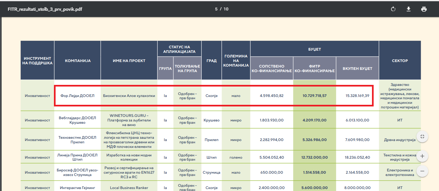Click the value 650.000,00
439x191 pixels.
coord(272,172)
